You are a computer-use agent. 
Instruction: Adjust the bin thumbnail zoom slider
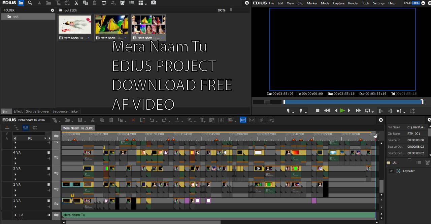coord(231,10)
